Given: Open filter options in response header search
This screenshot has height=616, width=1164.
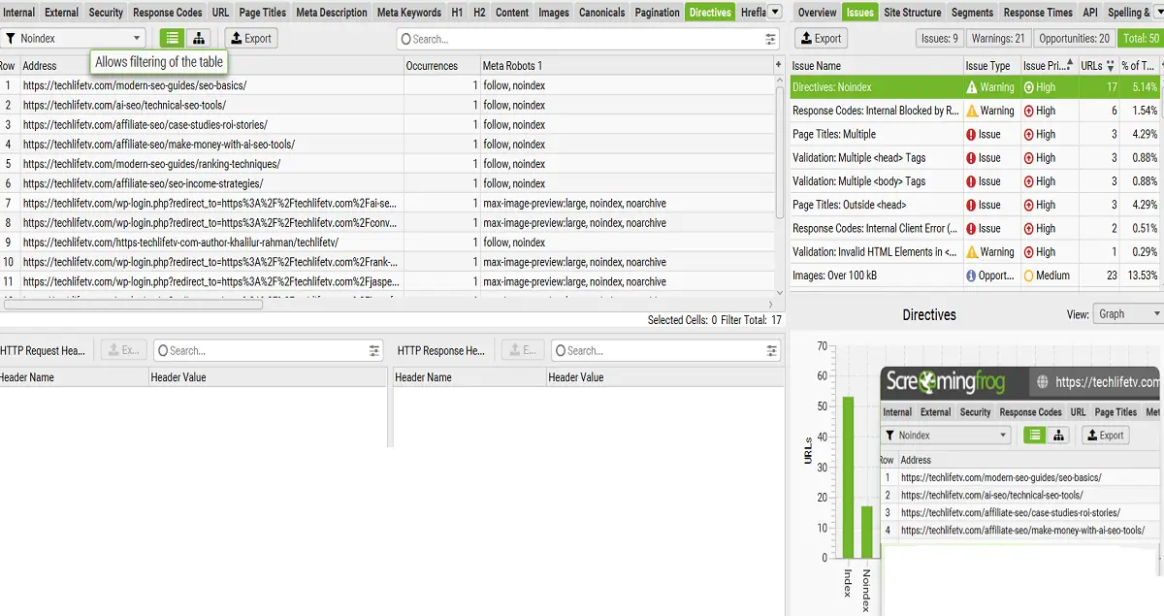Looking at the screenshot, I should pyautogui.click(x=771, y=350).
